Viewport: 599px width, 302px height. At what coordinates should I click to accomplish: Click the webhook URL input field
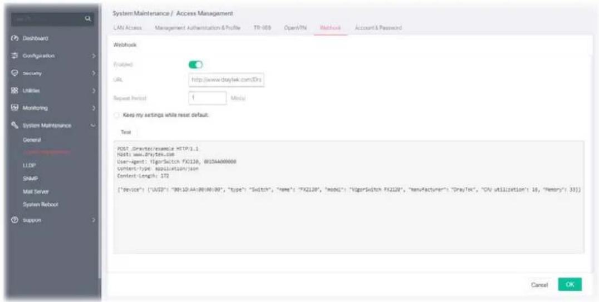[227, 81]
